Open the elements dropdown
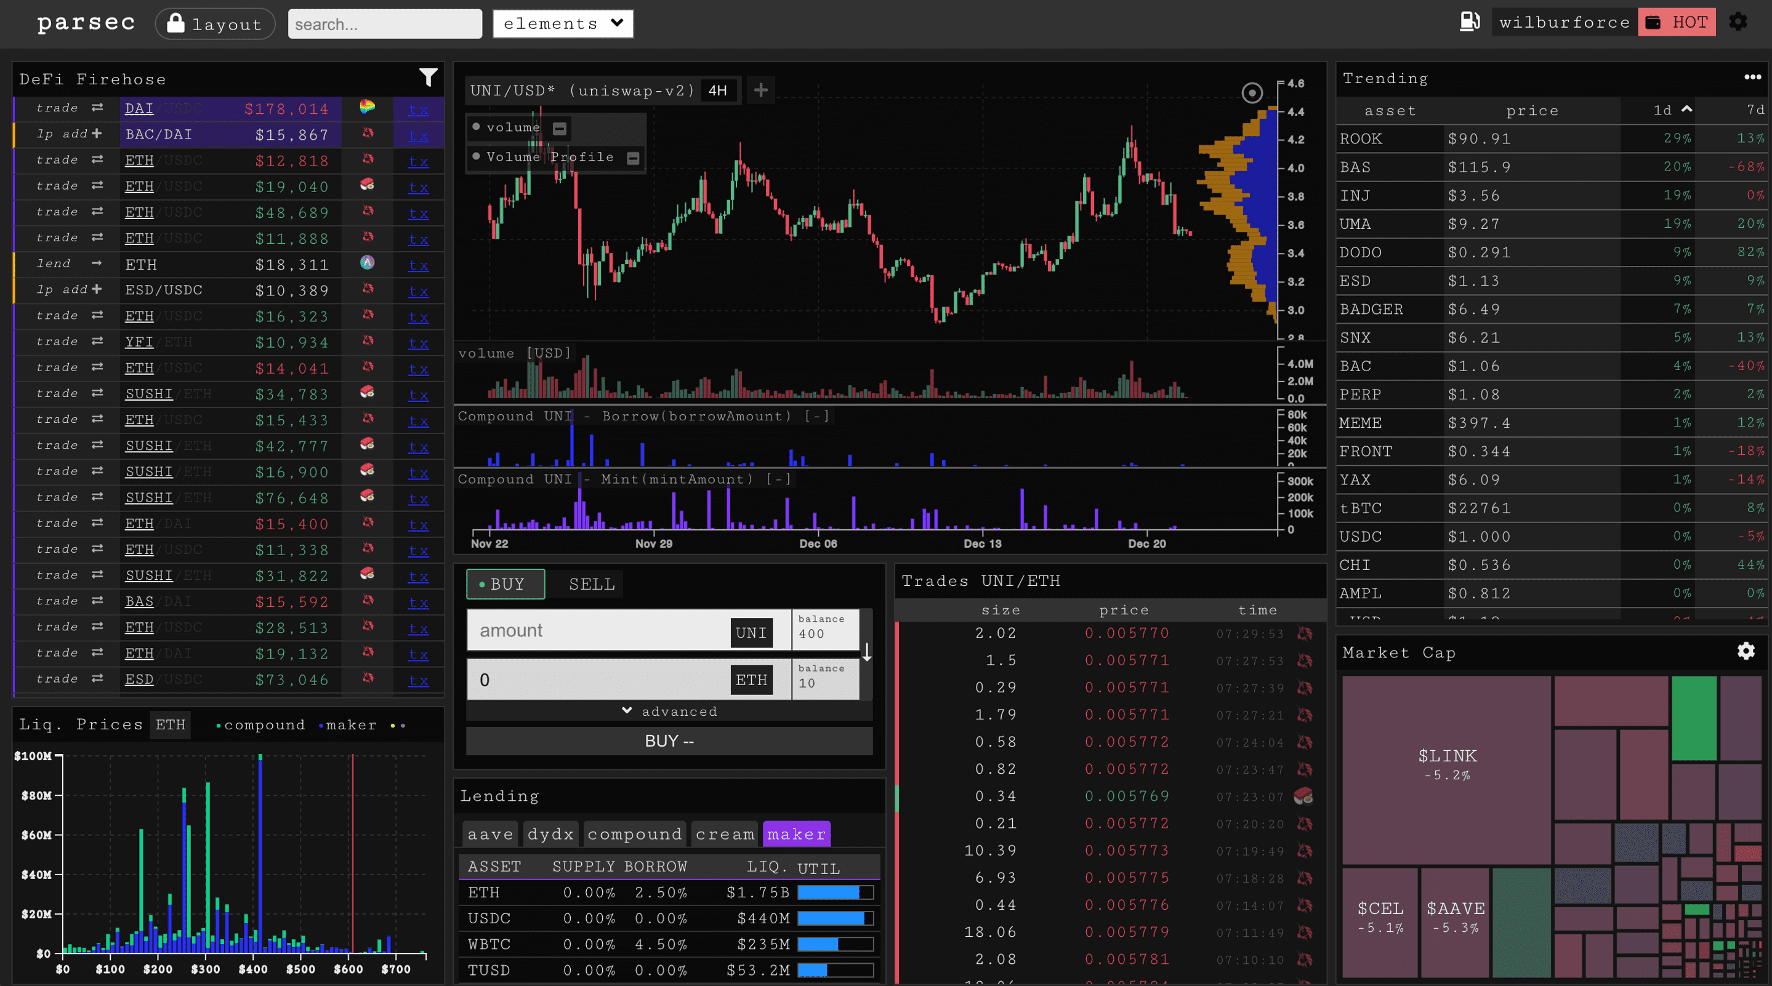 point(563,23)
